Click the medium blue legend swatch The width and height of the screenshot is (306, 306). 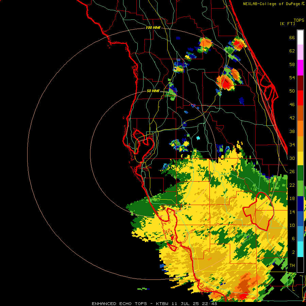300,219
